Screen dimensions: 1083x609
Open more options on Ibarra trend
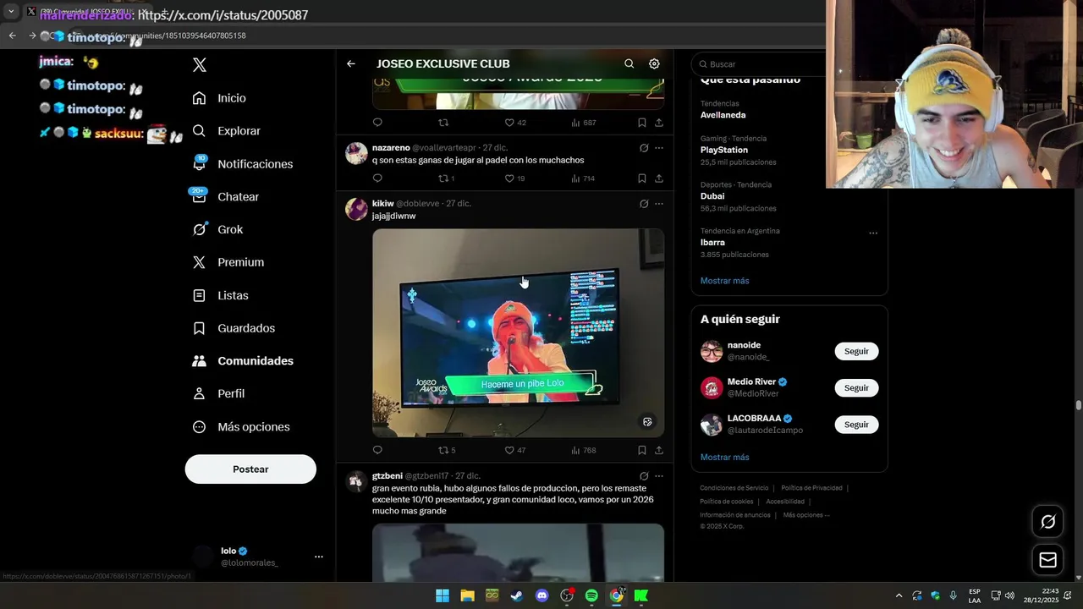click(873, 233)
